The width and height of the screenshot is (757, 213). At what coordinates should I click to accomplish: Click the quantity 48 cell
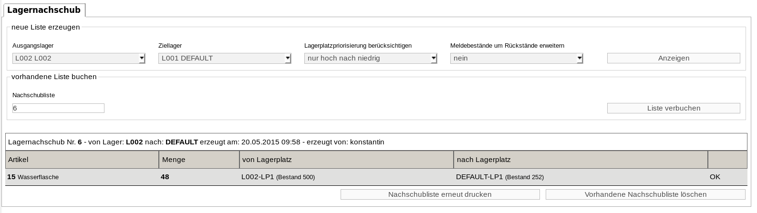point(199,177)
